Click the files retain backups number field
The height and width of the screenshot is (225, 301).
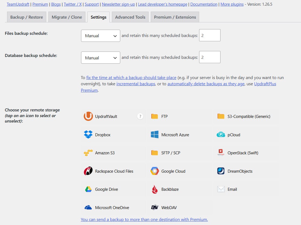(210, 35)
